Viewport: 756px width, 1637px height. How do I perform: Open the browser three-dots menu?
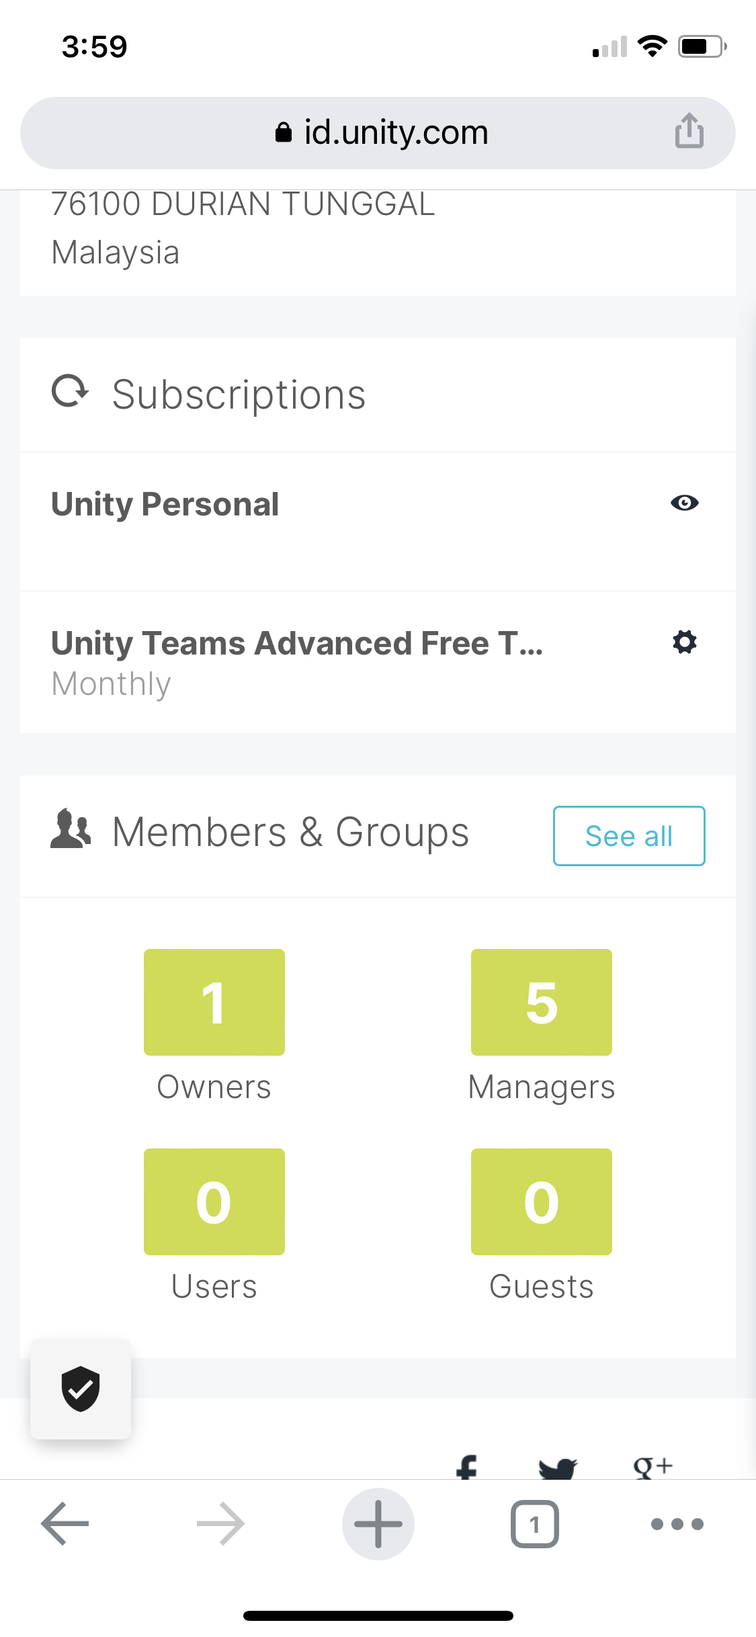(x=677, y=1524)
